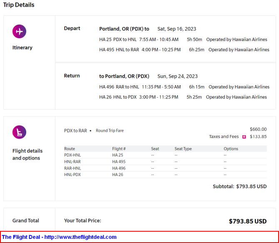Click the airplane Itinerary icon
The height and width of the screenshot is (243, 279).
pyautogui.click(x=19, y=32)
